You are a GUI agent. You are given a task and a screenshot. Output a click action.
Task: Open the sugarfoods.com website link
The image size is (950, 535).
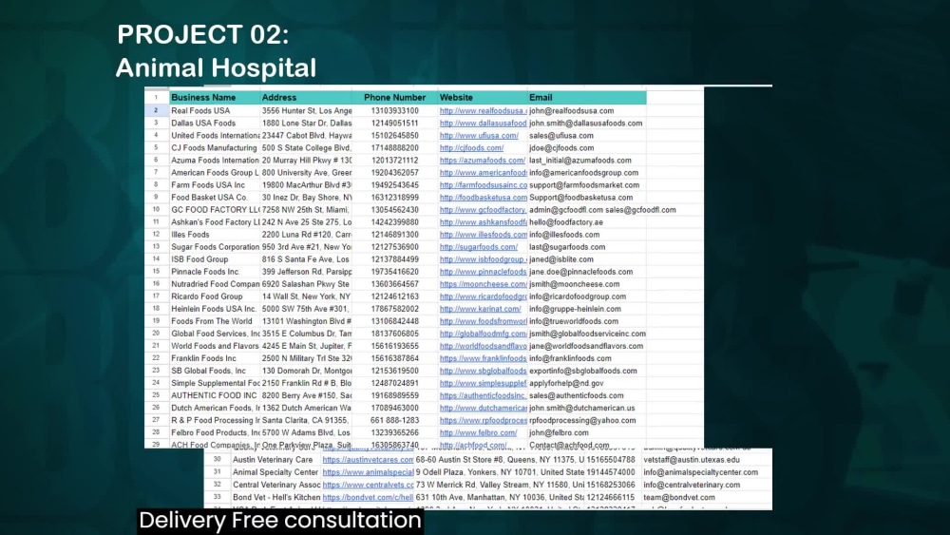pyautogui.click(x=479, y=247)
